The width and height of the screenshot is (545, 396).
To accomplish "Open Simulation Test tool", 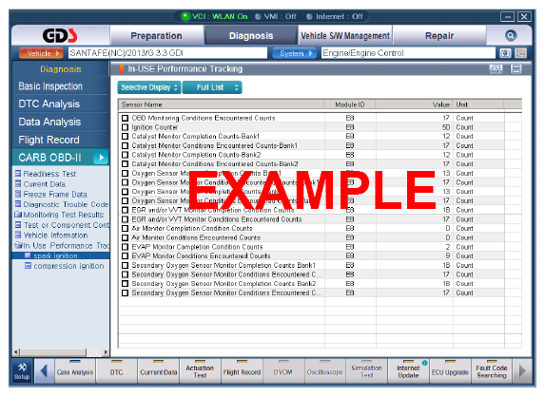I will coord(366,371).
